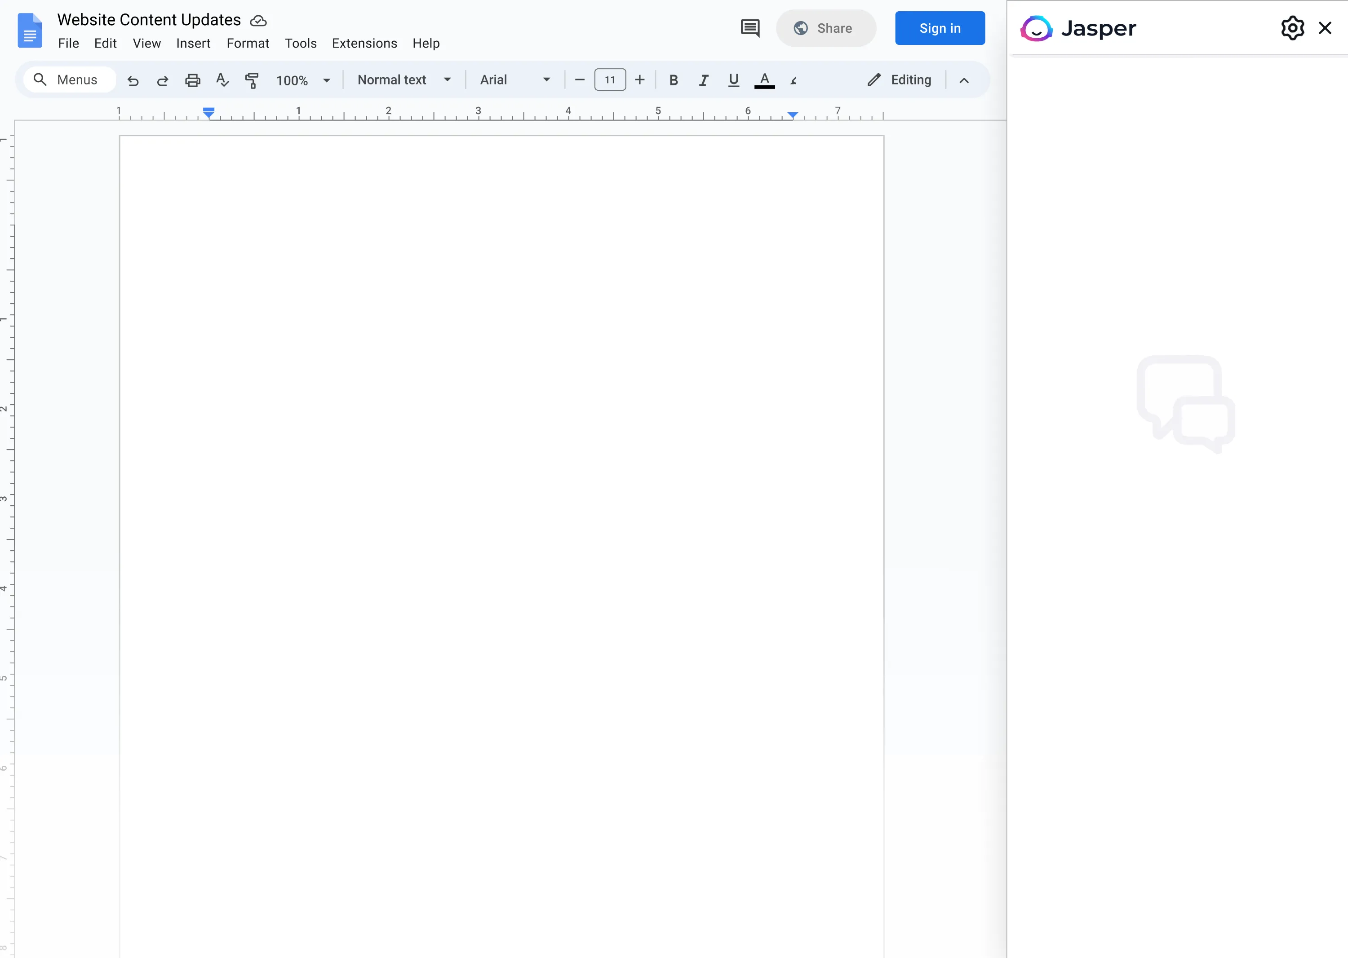Open the Insert menu

(193, 43)
